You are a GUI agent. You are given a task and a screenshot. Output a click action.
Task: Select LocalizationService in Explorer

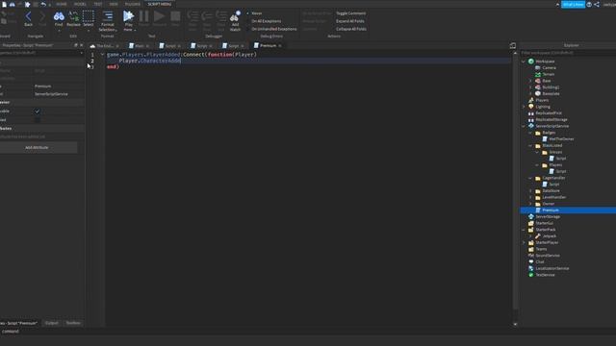tap(552, 268)
